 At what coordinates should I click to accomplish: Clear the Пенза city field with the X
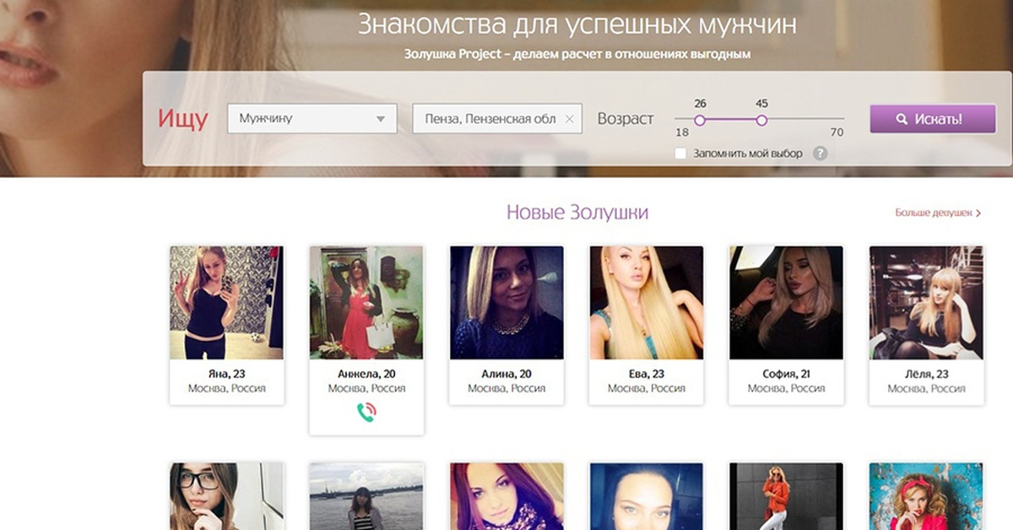(569, 119)
